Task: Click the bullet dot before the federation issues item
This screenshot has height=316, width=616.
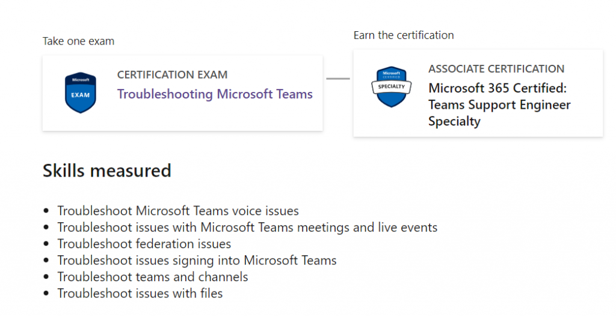Action: pyautogui.click(x=46, y=245)
